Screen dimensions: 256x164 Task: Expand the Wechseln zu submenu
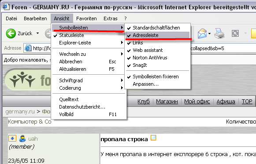[x=89, y=54]
